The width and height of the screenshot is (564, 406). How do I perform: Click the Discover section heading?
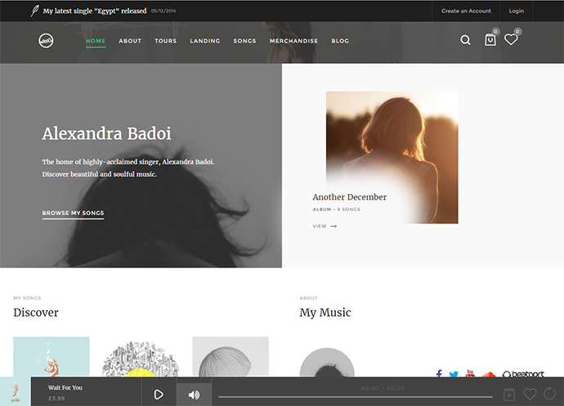[x=36, y=313]
